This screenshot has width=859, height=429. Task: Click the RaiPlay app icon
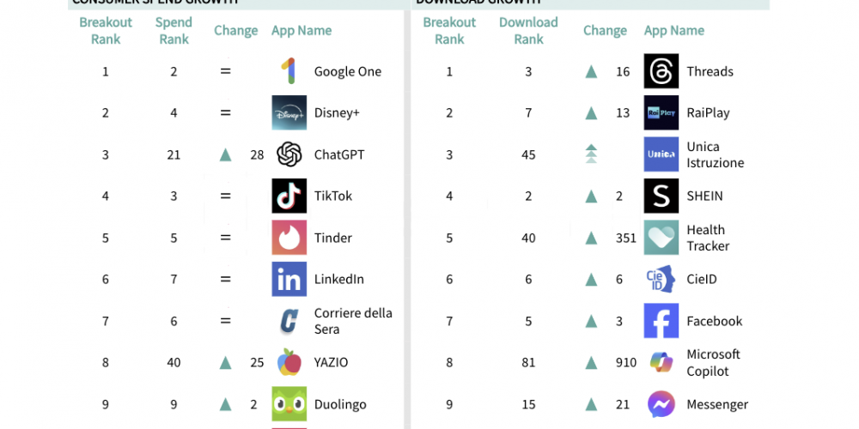pos(661,112)
